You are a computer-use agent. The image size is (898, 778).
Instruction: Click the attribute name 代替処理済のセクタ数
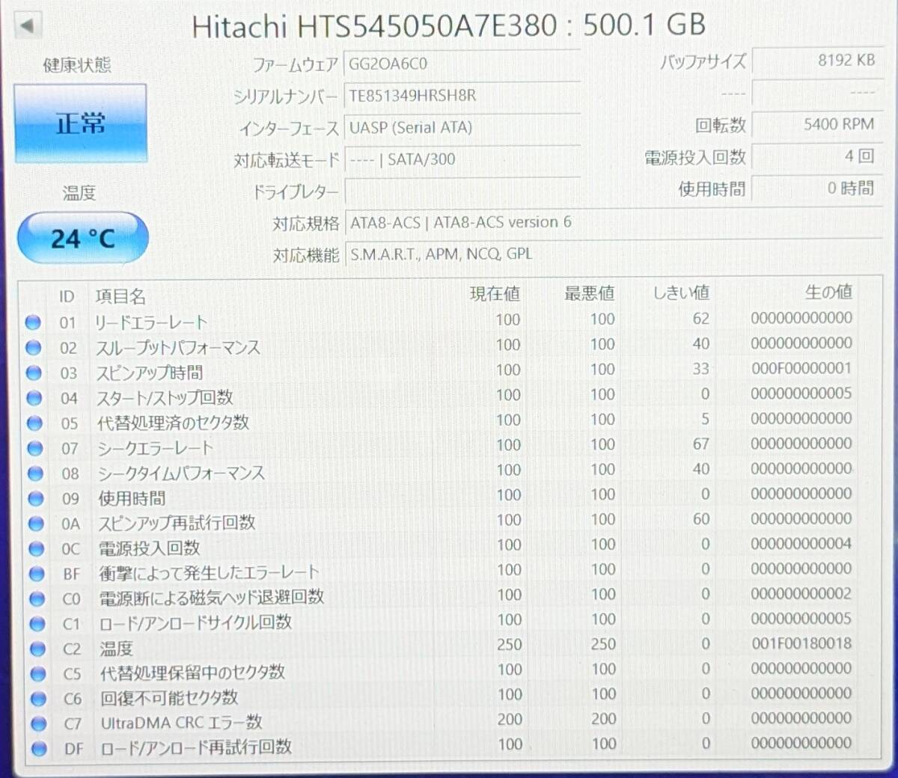[x=174, y=423]
